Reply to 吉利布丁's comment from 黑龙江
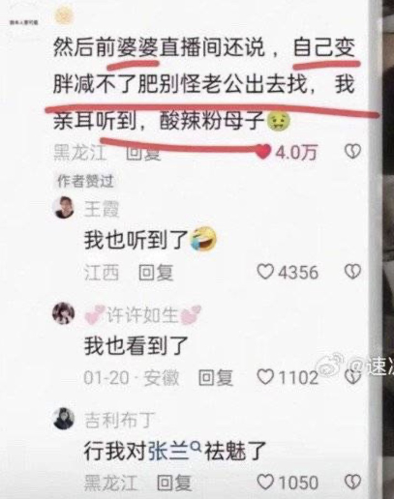 click(x=174, y=484)
